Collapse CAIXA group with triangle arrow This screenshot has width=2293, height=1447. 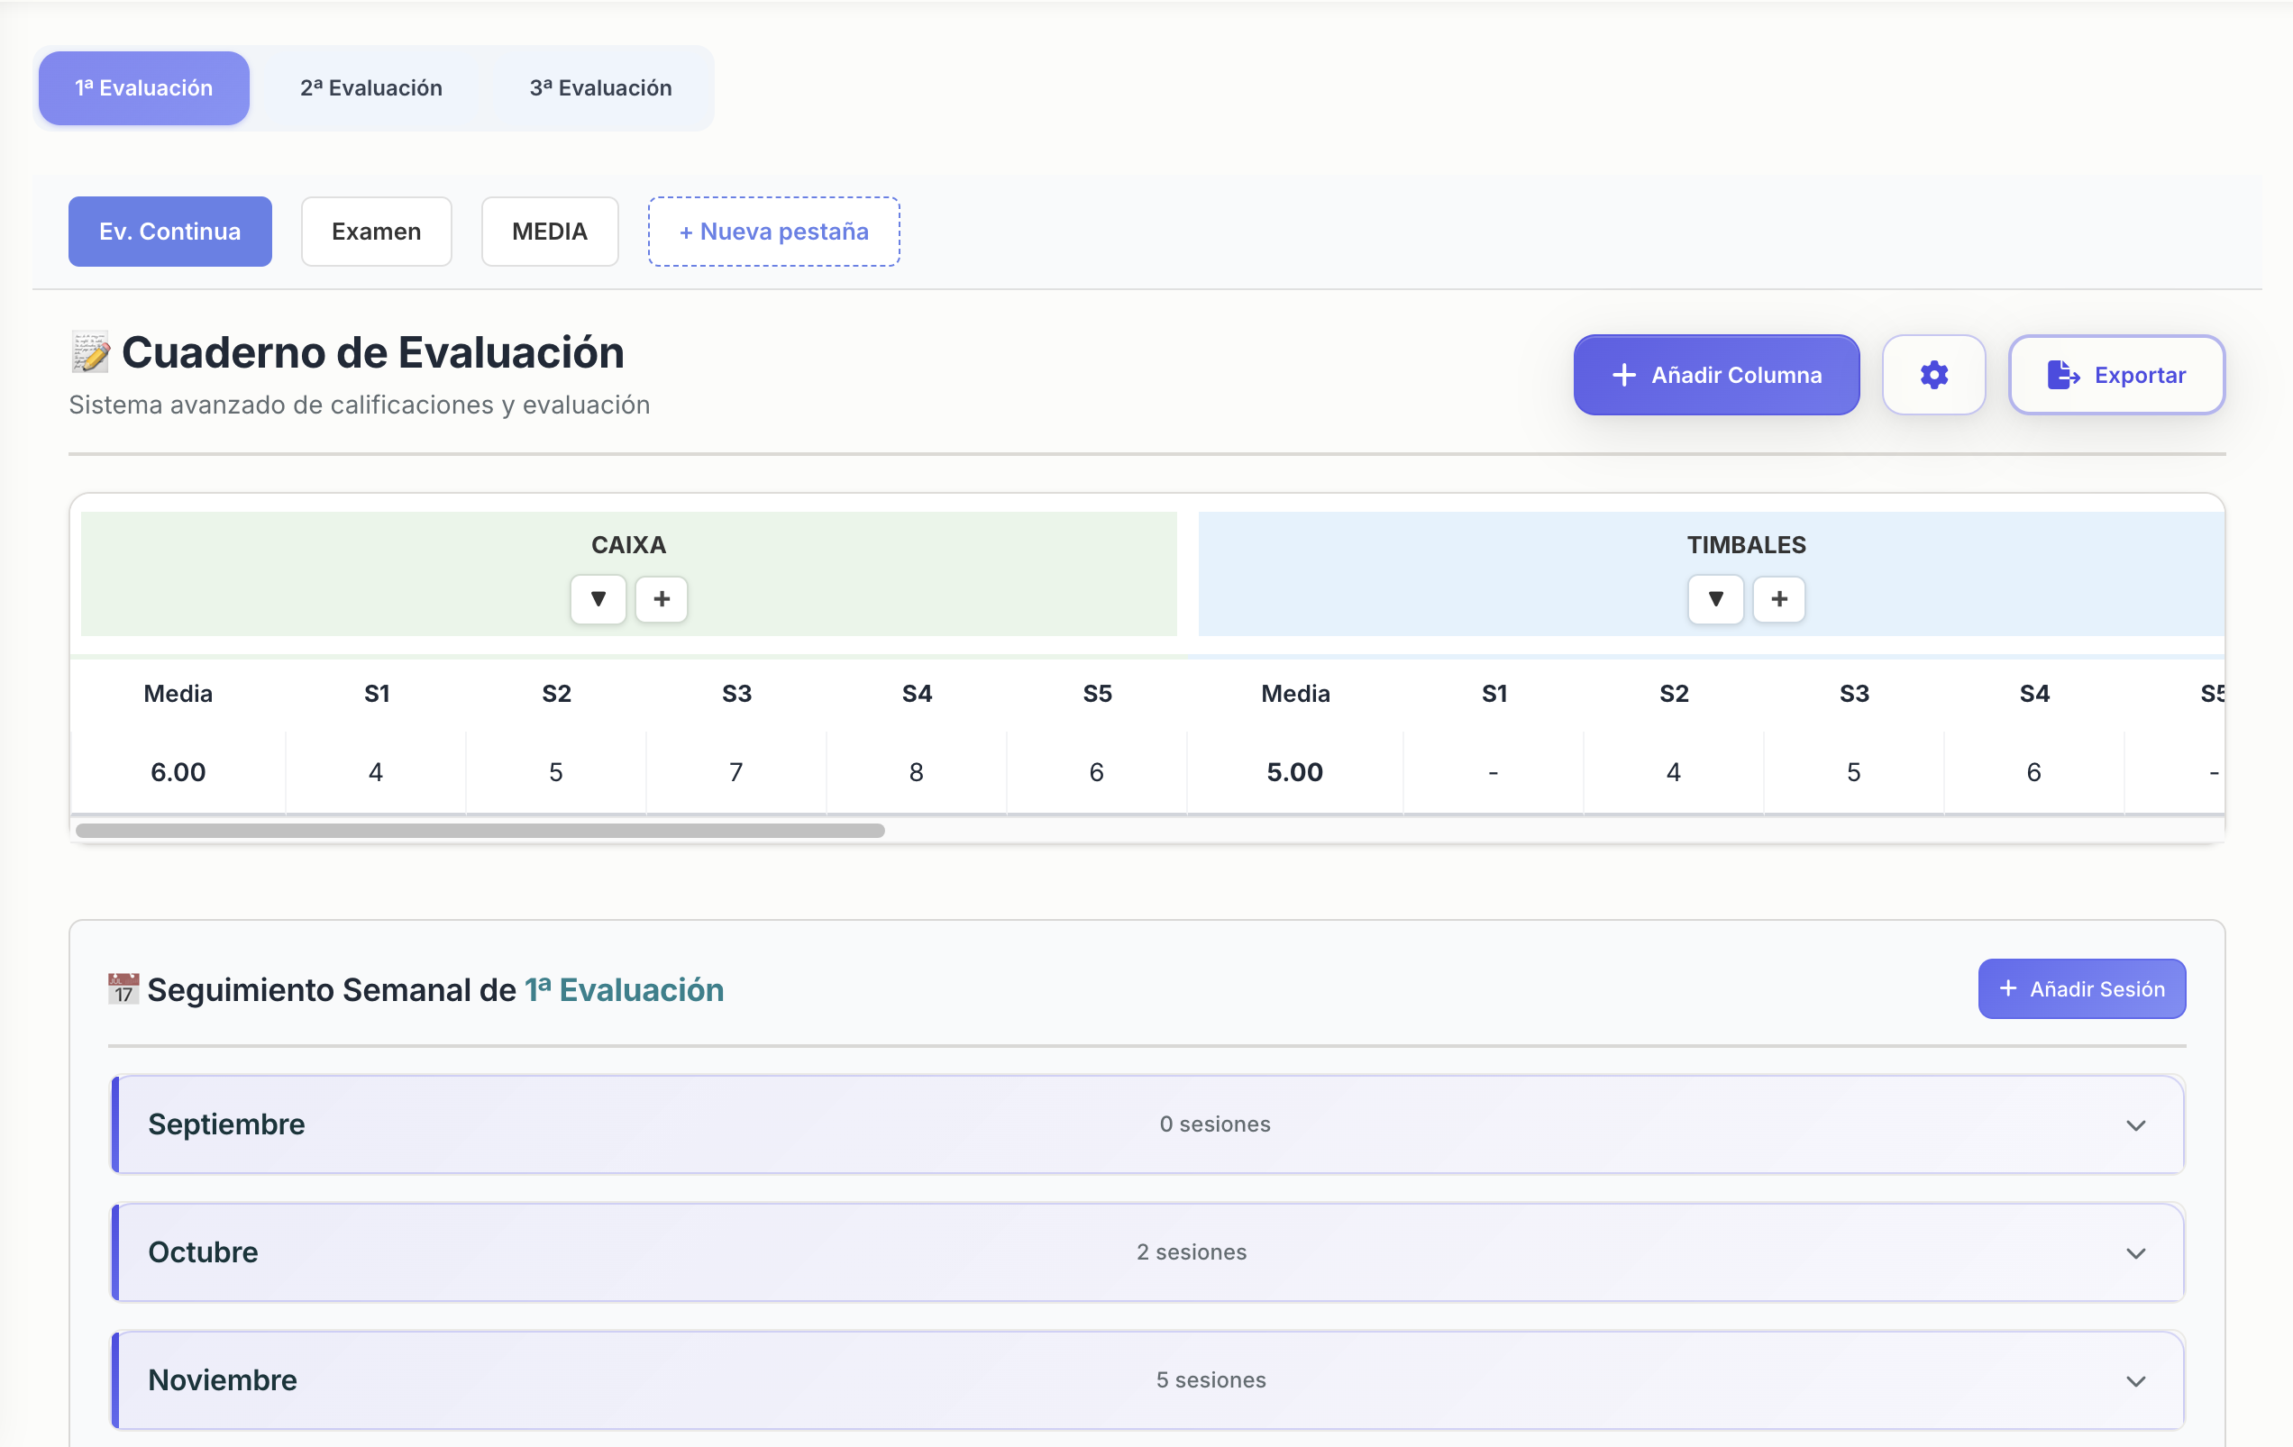pyautogui.click(x=598, y=599)
